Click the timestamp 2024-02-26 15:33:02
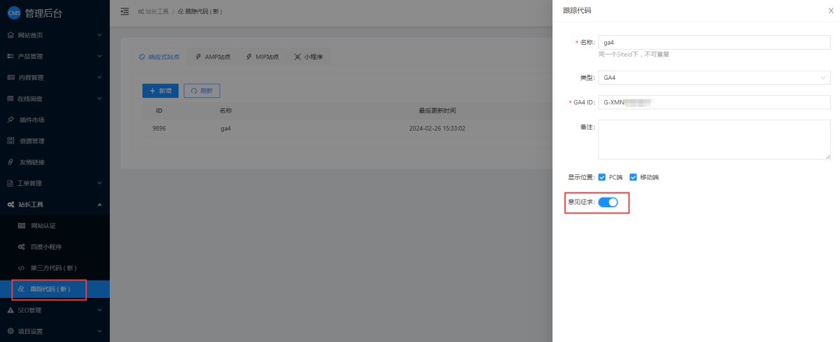Screen dimensions: 840x342 (437, 129)
